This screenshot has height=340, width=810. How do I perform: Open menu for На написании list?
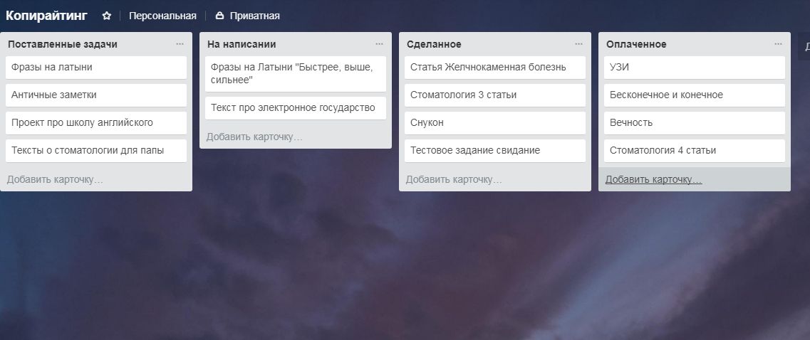pyautogui.click(x=379, y=44)
